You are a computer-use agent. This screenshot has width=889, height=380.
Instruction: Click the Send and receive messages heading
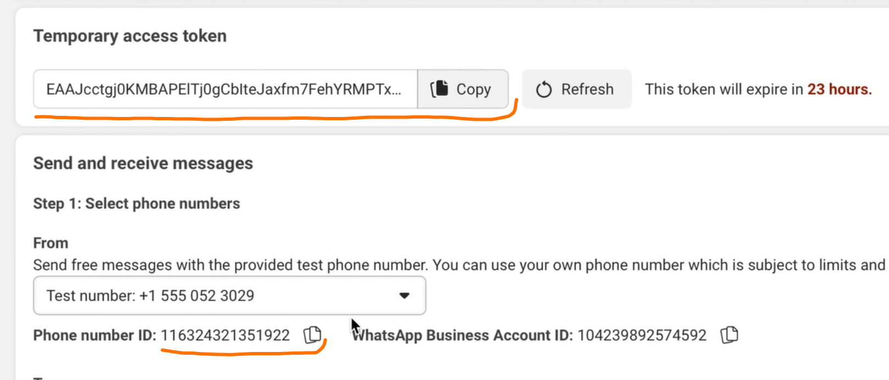pos(143,163)
